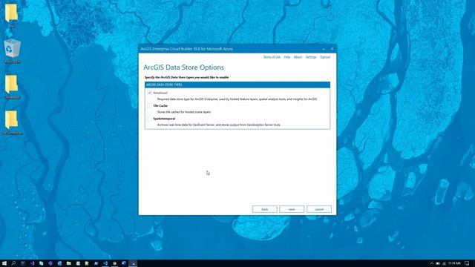The image size is (475, 267).
Task: Open the Terms of Use link
Action: [x=272, y=57]
